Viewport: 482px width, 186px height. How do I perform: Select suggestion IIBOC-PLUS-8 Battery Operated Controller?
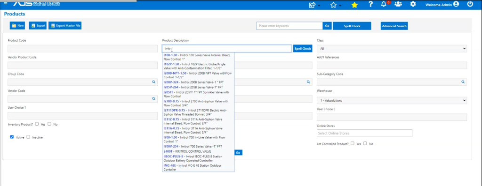(198, 158)
